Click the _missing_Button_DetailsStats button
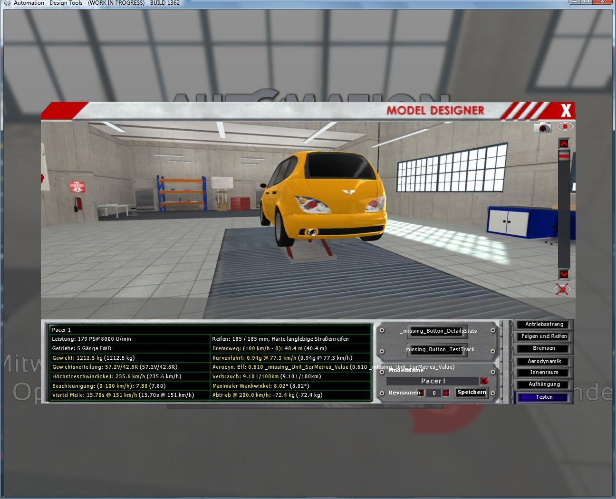 pos(438,331)
